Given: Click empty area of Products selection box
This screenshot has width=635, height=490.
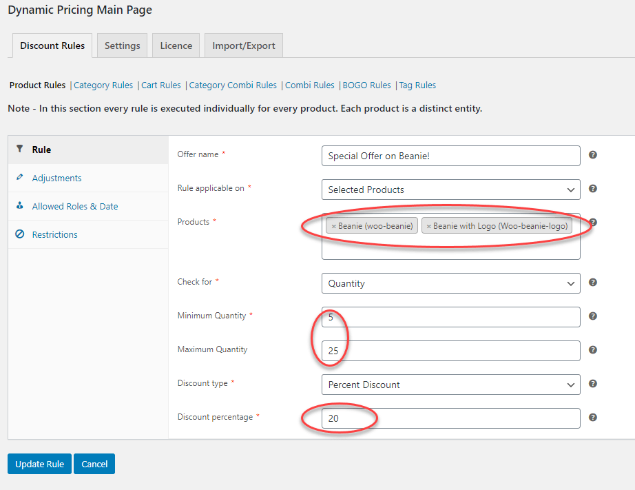Looking at the screenshot, I should [450, 248].
